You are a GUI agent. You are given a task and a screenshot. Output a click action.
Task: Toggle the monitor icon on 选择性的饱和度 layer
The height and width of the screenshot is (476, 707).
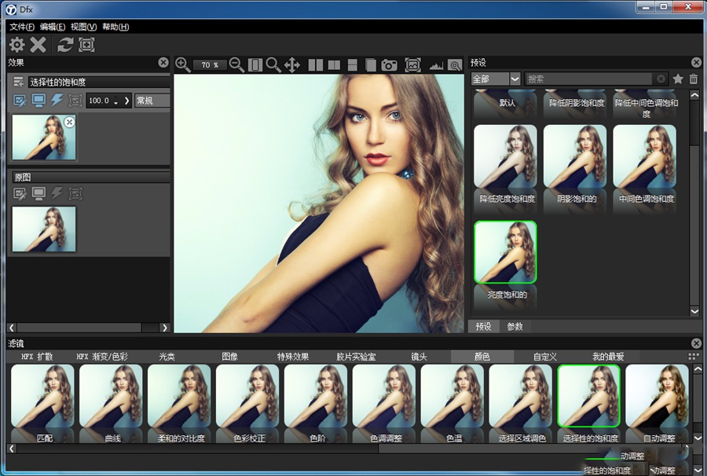click(38, 101)
